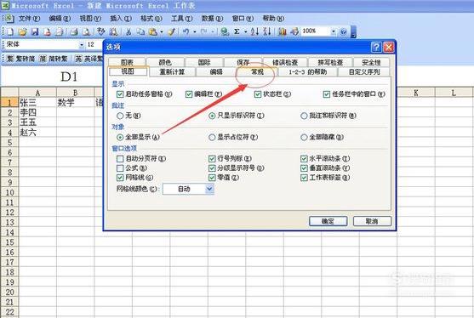The height and width of the screenshot is (318, 474).
Task: Open the Calculation (重新计算) tab
Action: pyautogui.click(x=172, y=72)
